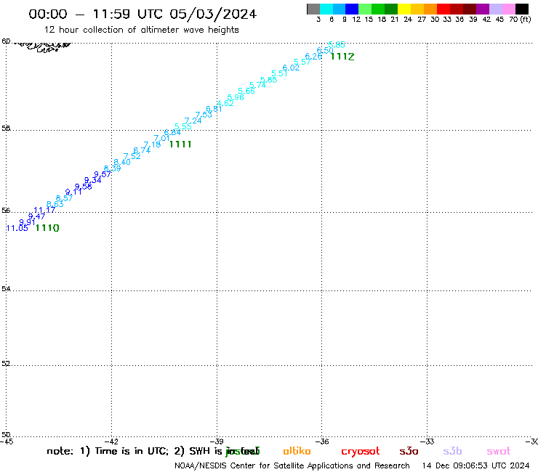538x472 pixels.
Task: Click the wave height value 7.52
Action: click(x=132, y=156)
